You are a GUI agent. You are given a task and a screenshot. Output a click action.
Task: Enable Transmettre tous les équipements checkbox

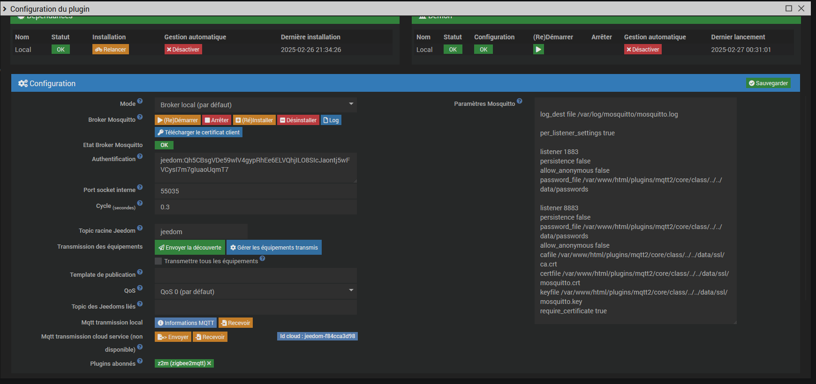coord(159,261)
